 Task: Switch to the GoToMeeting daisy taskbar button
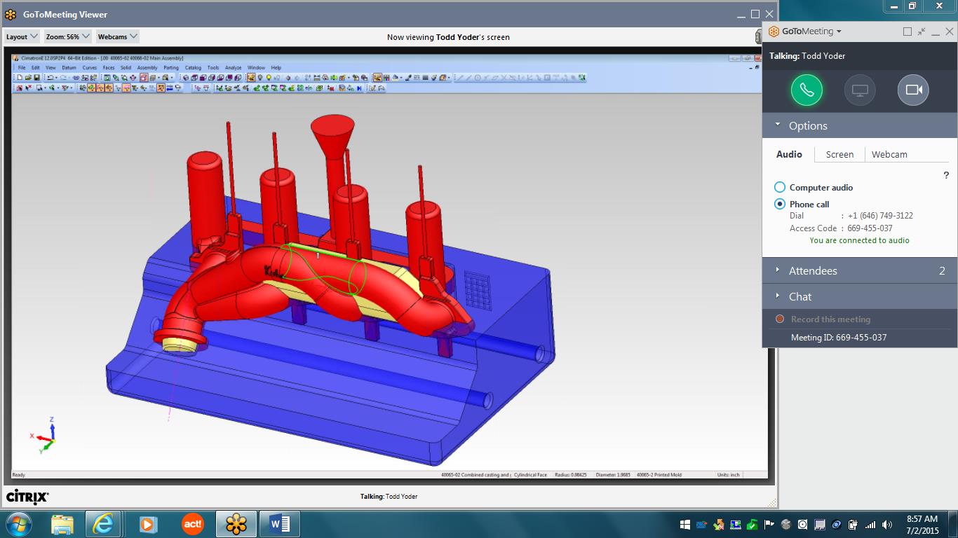[x=236, y=523]
